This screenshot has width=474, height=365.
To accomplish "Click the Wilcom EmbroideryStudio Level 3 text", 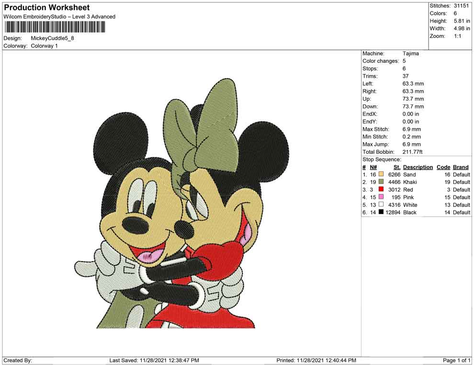I will (59, 17).
